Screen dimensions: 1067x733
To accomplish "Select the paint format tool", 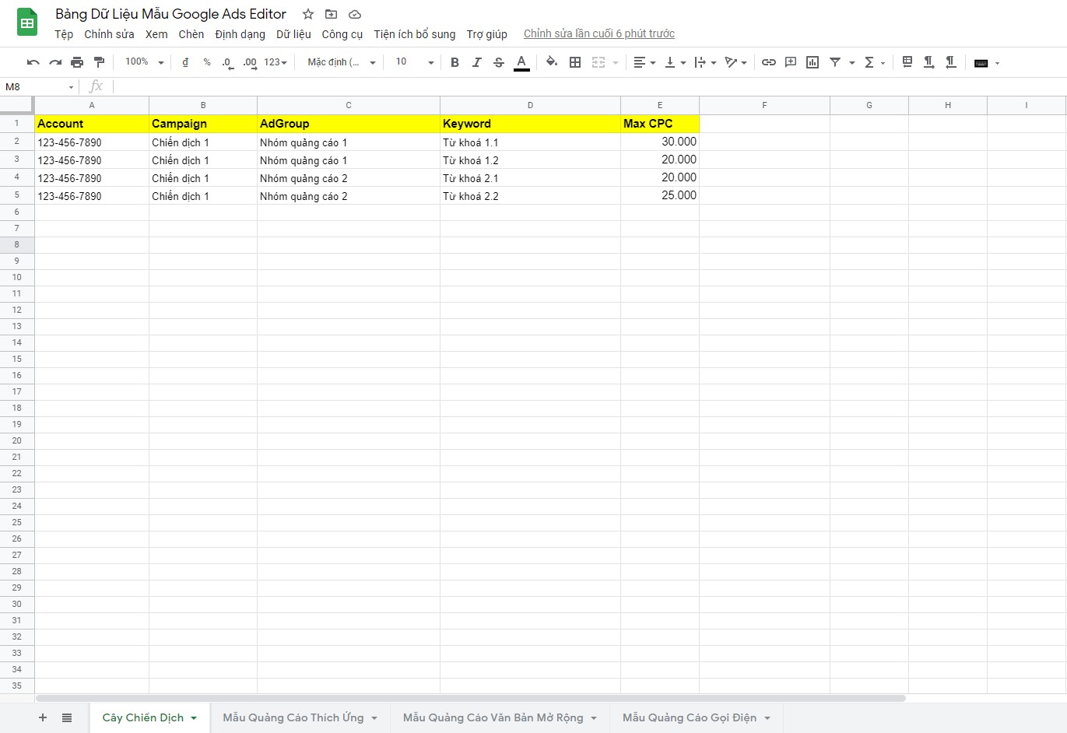I will pyautogui.click(x=99, y=62).
